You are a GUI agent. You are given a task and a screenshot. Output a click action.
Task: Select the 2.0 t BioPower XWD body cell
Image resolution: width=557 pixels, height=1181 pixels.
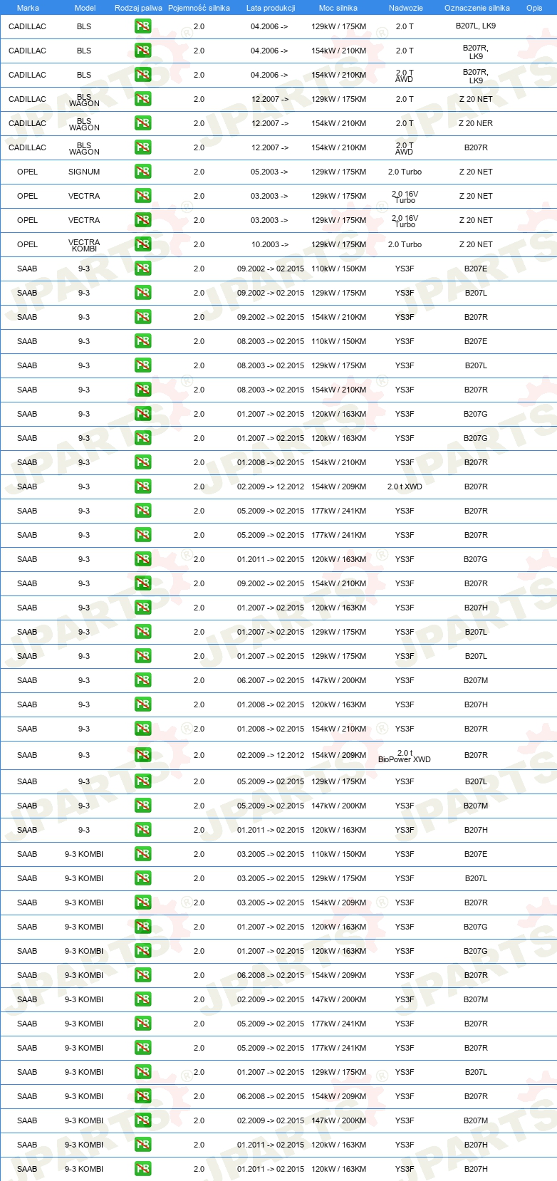pyautogui.click(x=405, y=756)
